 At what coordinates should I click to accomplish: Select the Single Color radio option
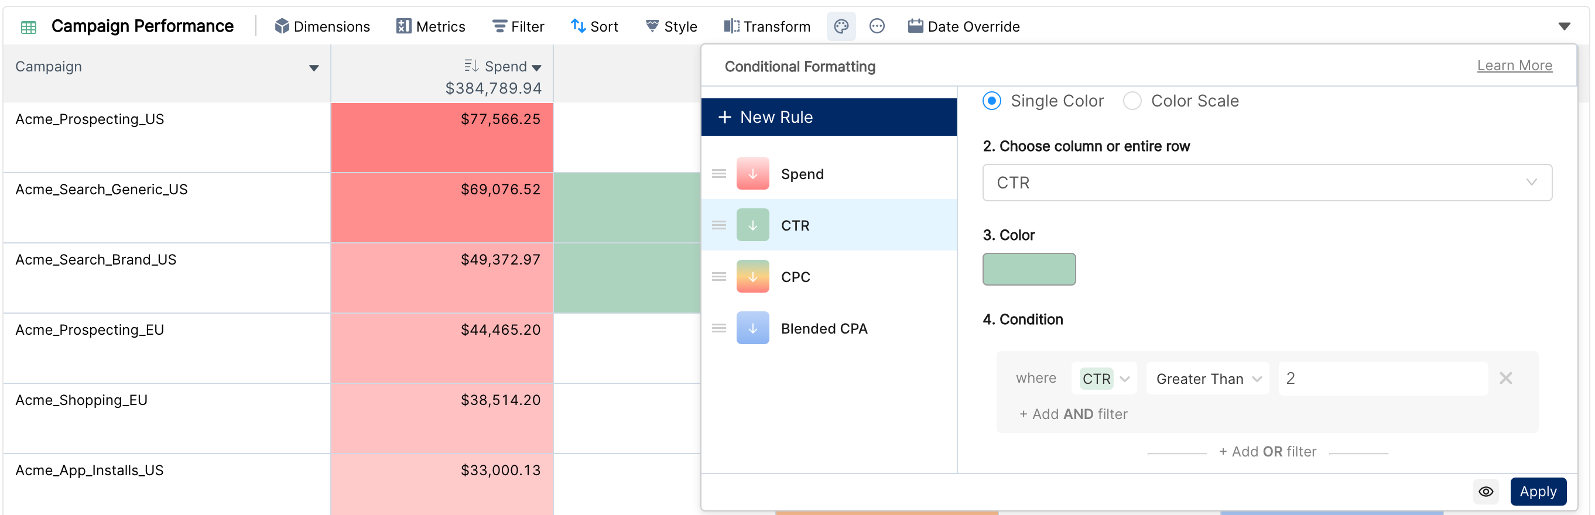992,101
